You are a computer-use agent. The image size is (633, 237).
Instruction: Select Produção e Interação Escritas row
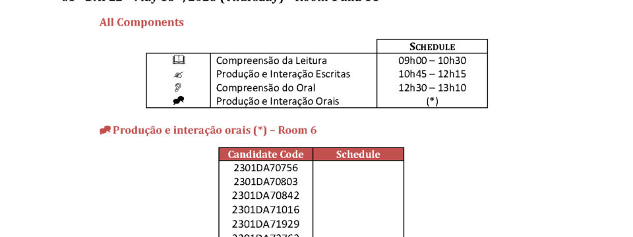(x=316, y=74)
